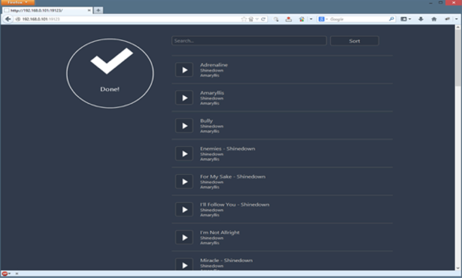This screenshot has height=278, width=462.
Task: Select Miracle - Shinedown title text
Action: (226, 260)
